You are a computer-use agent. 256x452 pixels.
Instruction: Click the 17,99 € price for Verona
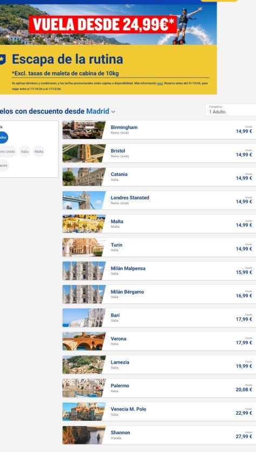(x=244, y=343)
